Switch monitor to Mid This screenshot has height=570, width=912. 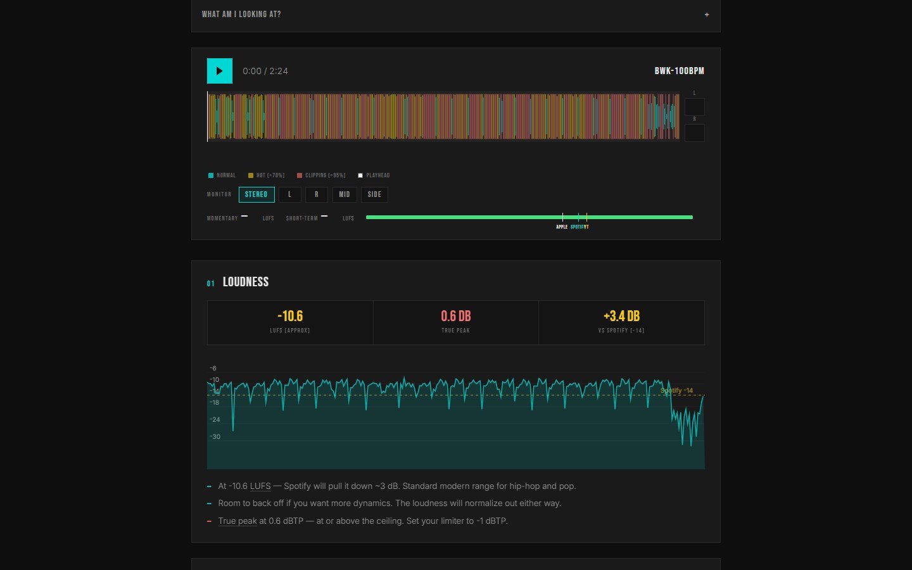(345, 194)
